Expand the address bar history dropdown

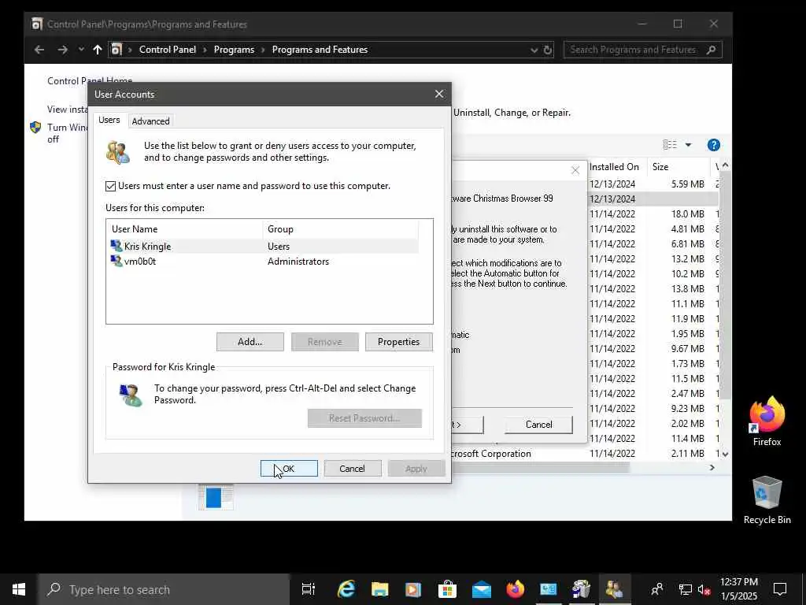pyautogui.click(x=534, y=50)
